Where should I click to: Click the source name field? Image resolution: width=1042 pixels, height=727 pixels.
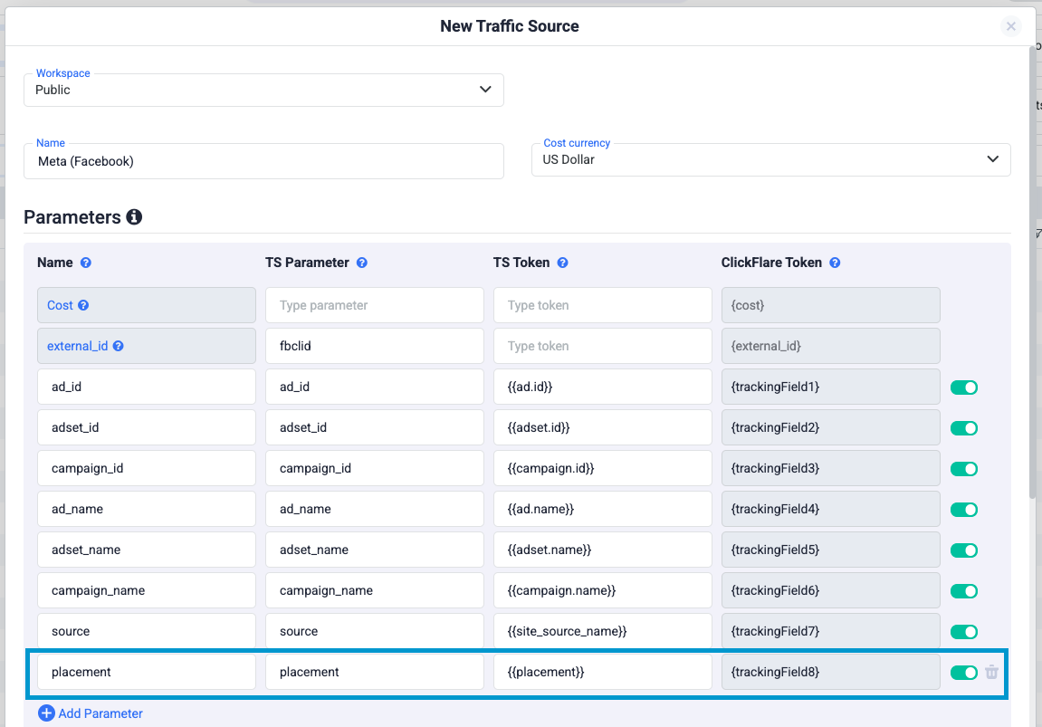(146, 631)
